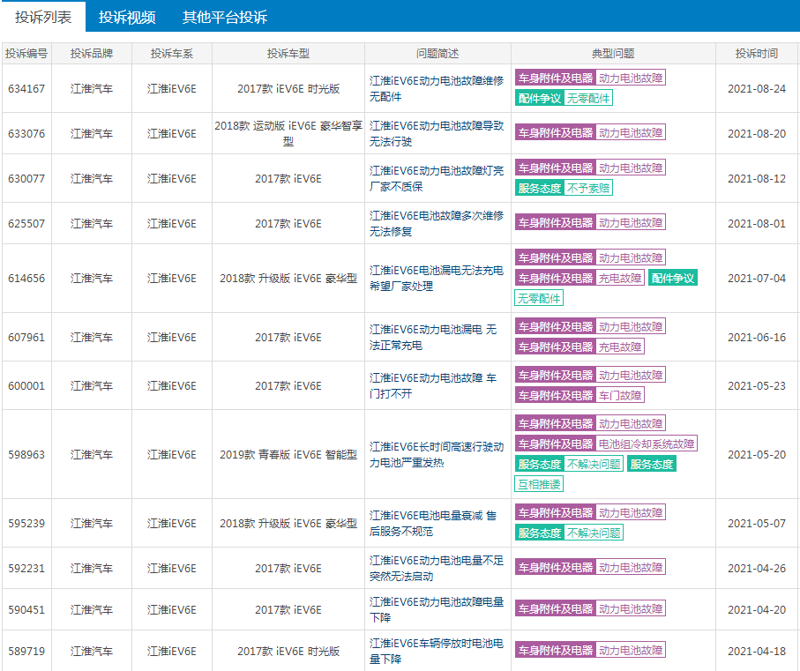Viewport: 800px width, 671px height.
Task: Open complaint link 江淮iEV6E动力电池故障维修无配件
Action: [437, 88]
